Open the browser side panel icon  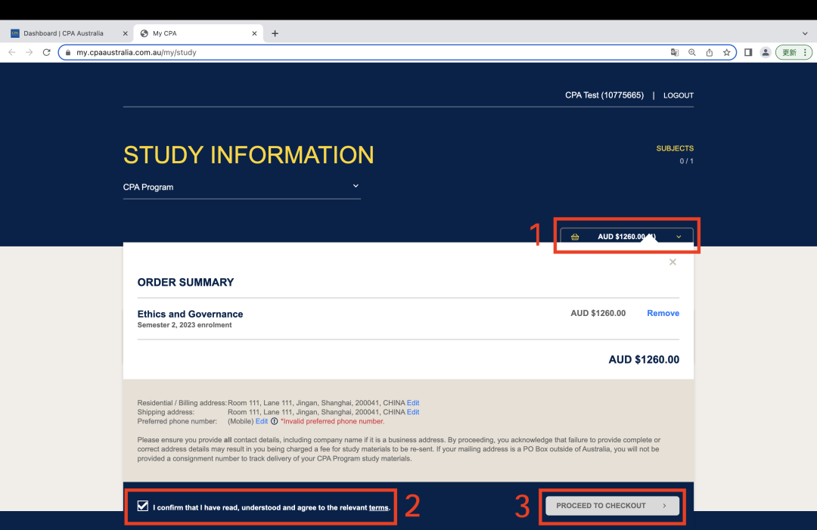point(747,52)
